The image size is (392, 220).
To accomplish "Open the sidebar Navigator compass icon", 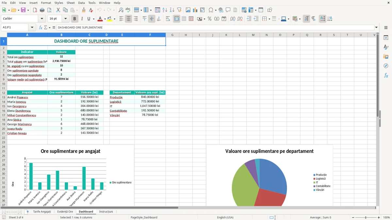I will point(386,66).
